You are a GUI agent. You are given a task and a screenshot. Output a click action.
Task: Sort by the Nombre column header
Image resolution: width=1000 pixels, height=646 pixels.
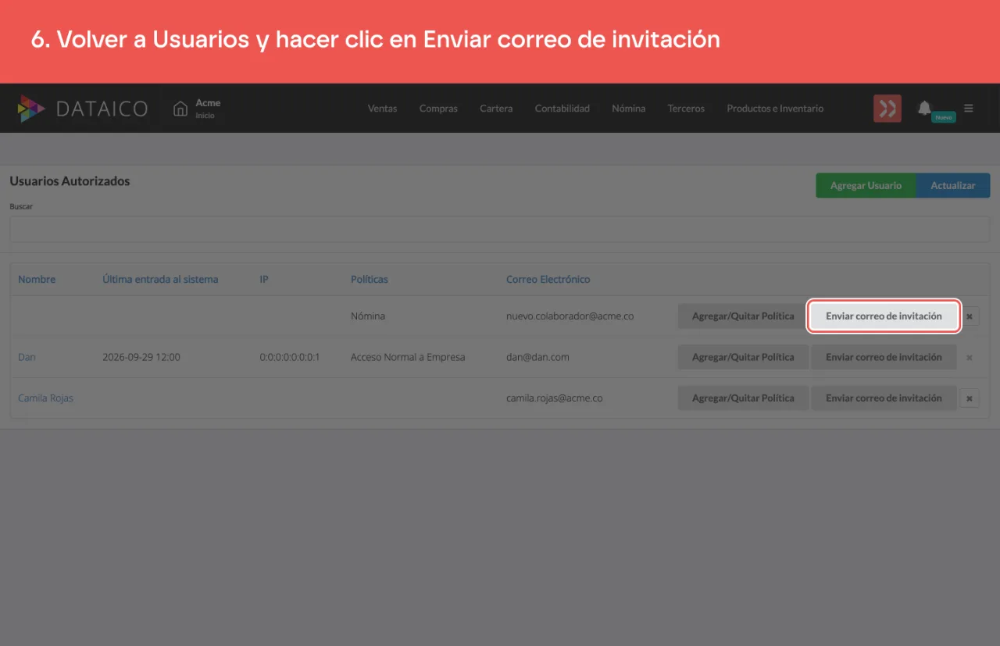coord(37,279)
